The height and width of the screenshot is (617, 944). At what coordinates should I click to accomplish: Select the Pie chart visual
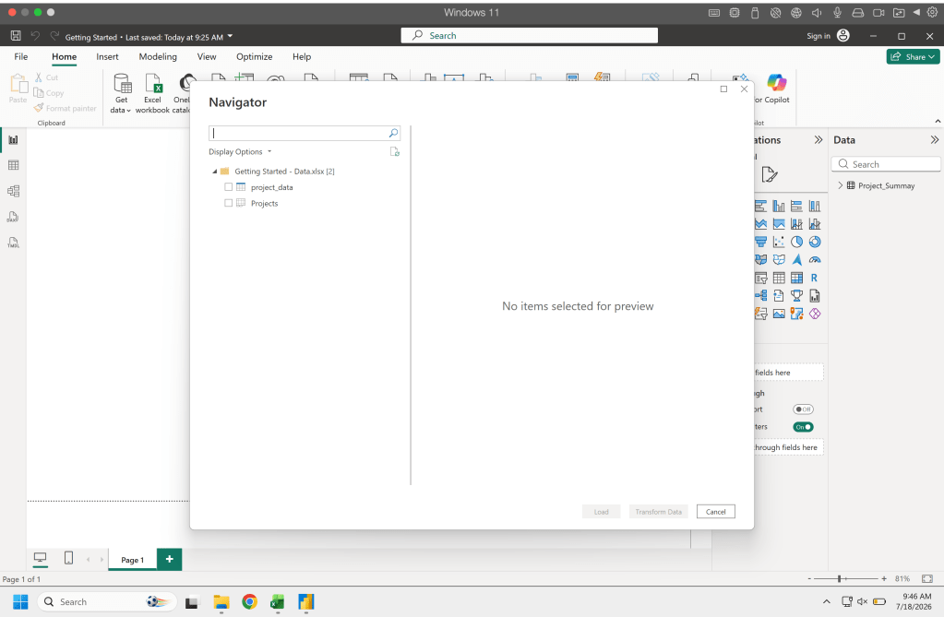tap(796, 242)
